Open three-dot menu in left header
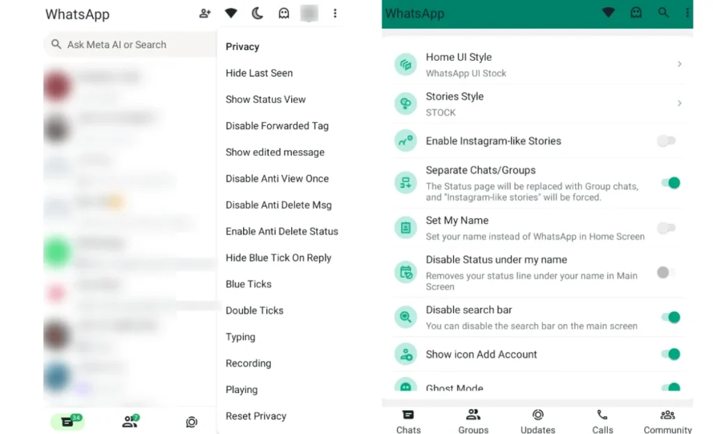713x434 pixels. point(335,13)
